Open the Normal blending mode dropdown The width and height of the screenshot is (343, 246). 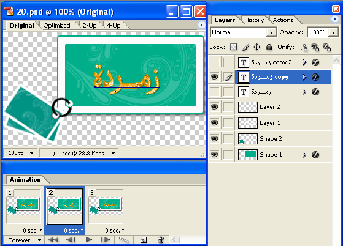click(271, 32)
